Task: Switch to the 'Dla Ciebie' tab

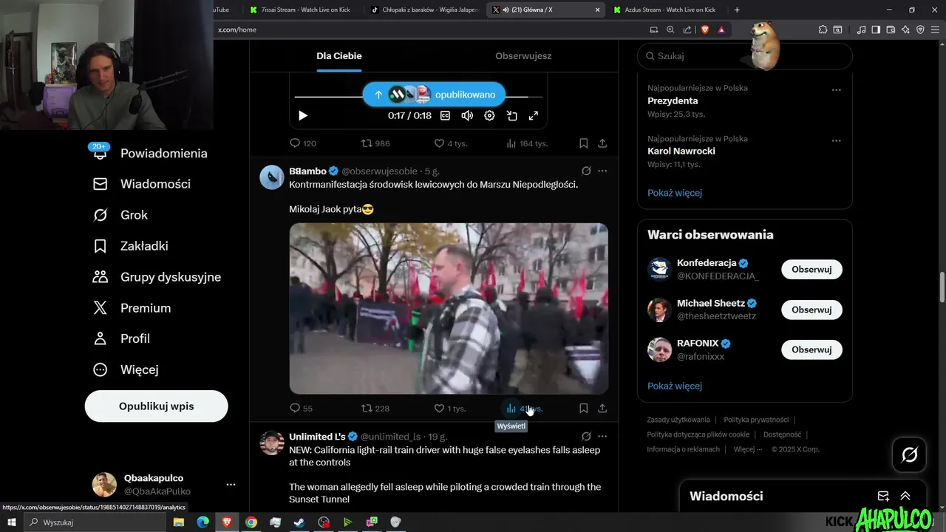Action: [339, 56]
